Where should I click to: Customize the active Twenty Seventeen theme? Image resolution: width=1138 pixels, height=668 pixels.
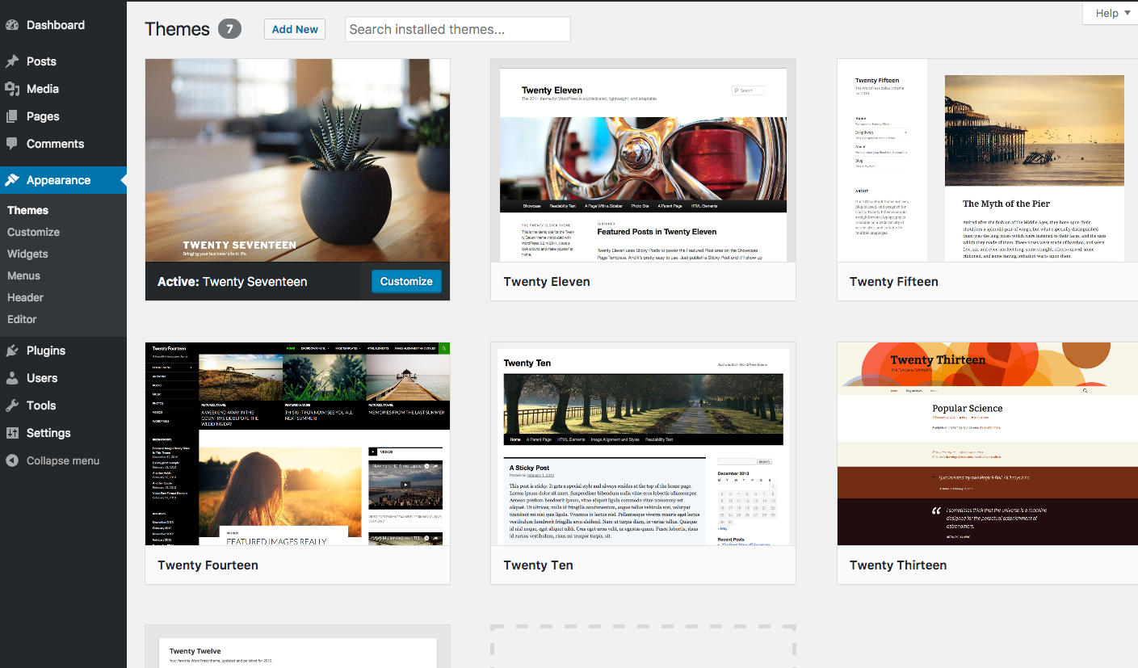tap(405, 280)
